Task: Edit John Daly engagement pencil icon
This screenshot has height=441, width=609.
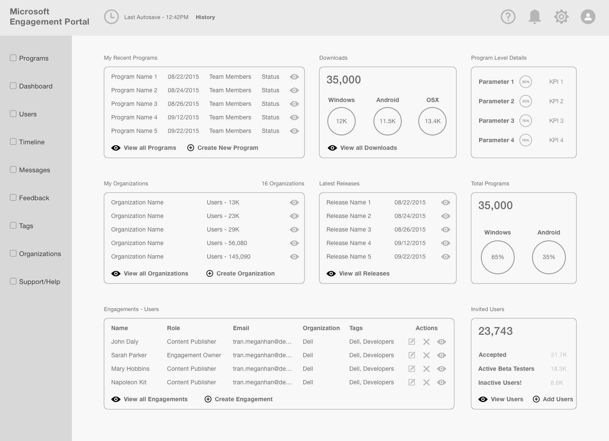Action: click(411, 342)
